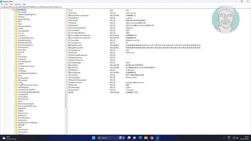Select the CompositionEditionID value name
This screenshot has width=251, height=141.
tap(78, 28)
